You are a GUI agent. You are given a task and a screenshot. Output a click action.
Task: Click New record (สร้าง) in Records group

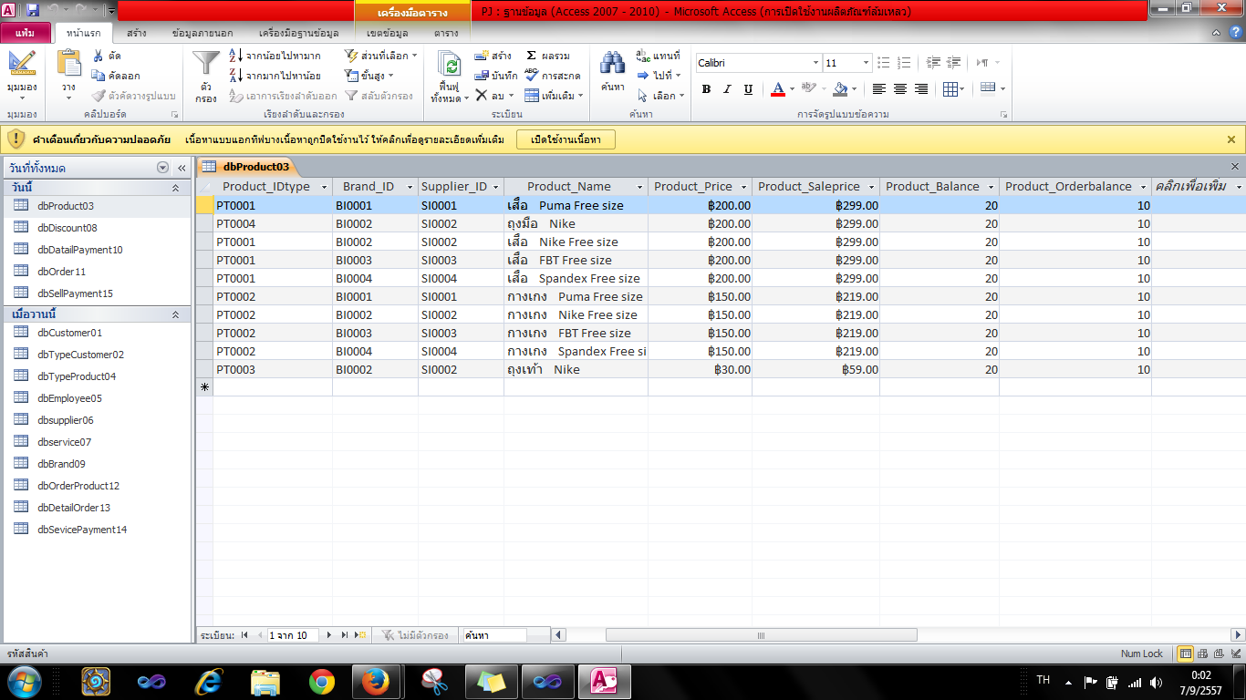(493, 56)
